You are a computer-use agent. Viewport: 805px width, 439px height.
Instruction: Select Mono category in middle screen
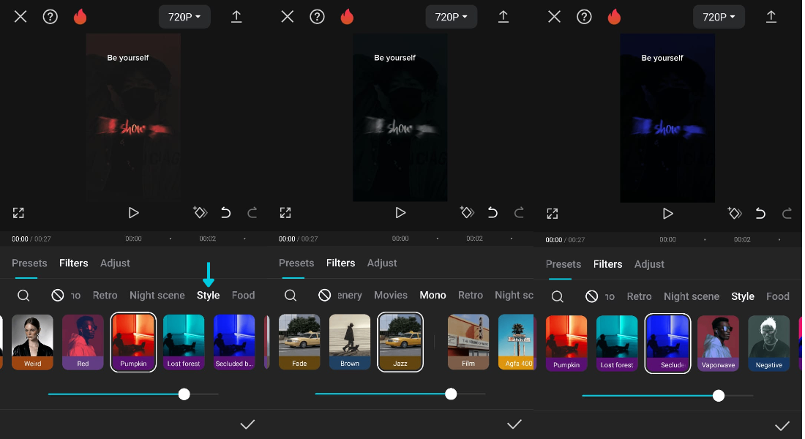point(433,296)
